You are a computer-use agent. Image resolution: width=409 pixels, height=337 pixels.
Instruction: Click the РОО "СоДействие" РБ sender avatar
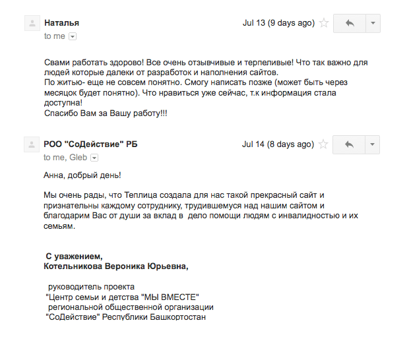point(31,145)
